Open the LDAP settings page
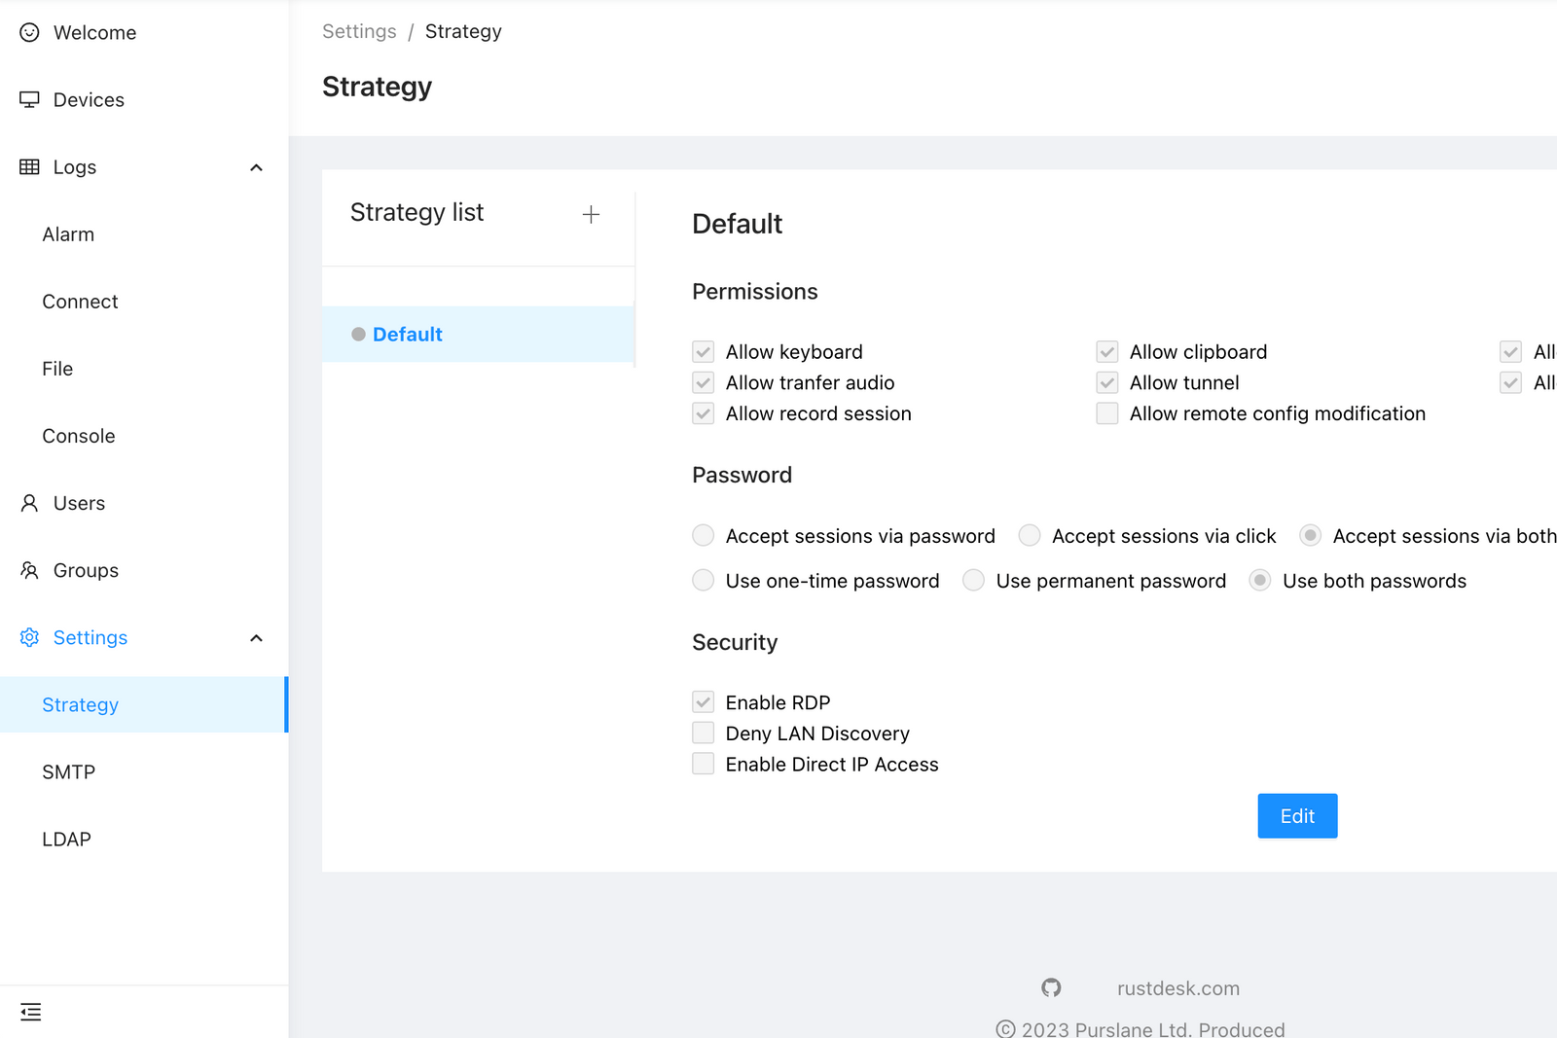 coord(67,839)
